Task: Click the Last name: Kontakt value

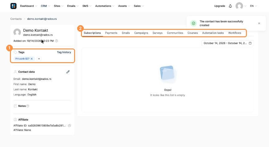Action: pyautogui.click(x=33, y=90)
